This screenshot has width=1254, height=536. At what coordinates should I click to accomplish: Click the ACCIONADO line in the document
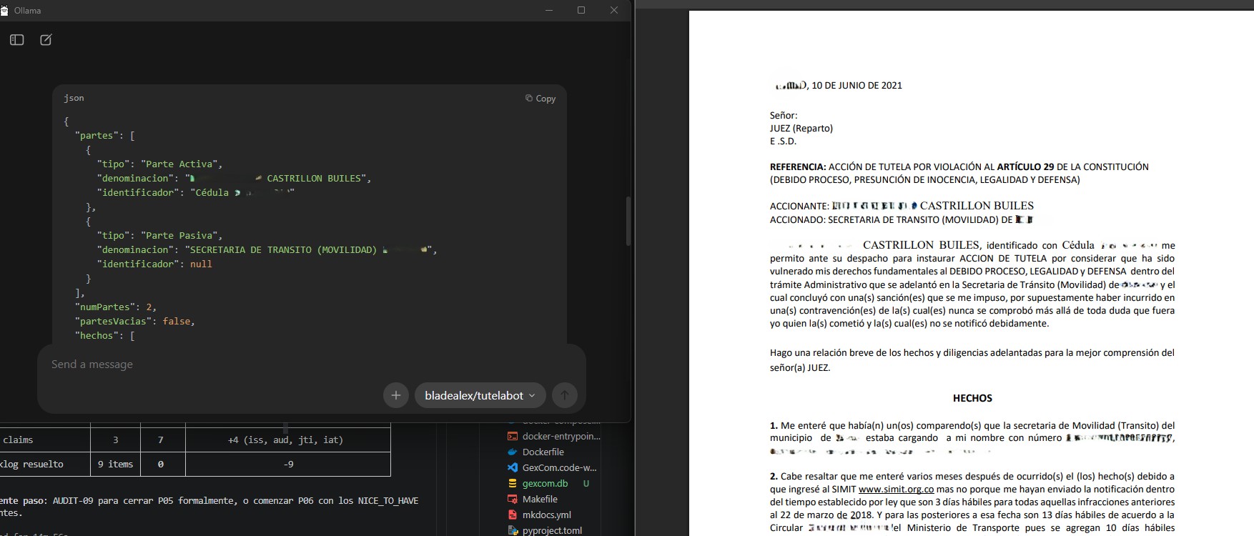point(902,220)
